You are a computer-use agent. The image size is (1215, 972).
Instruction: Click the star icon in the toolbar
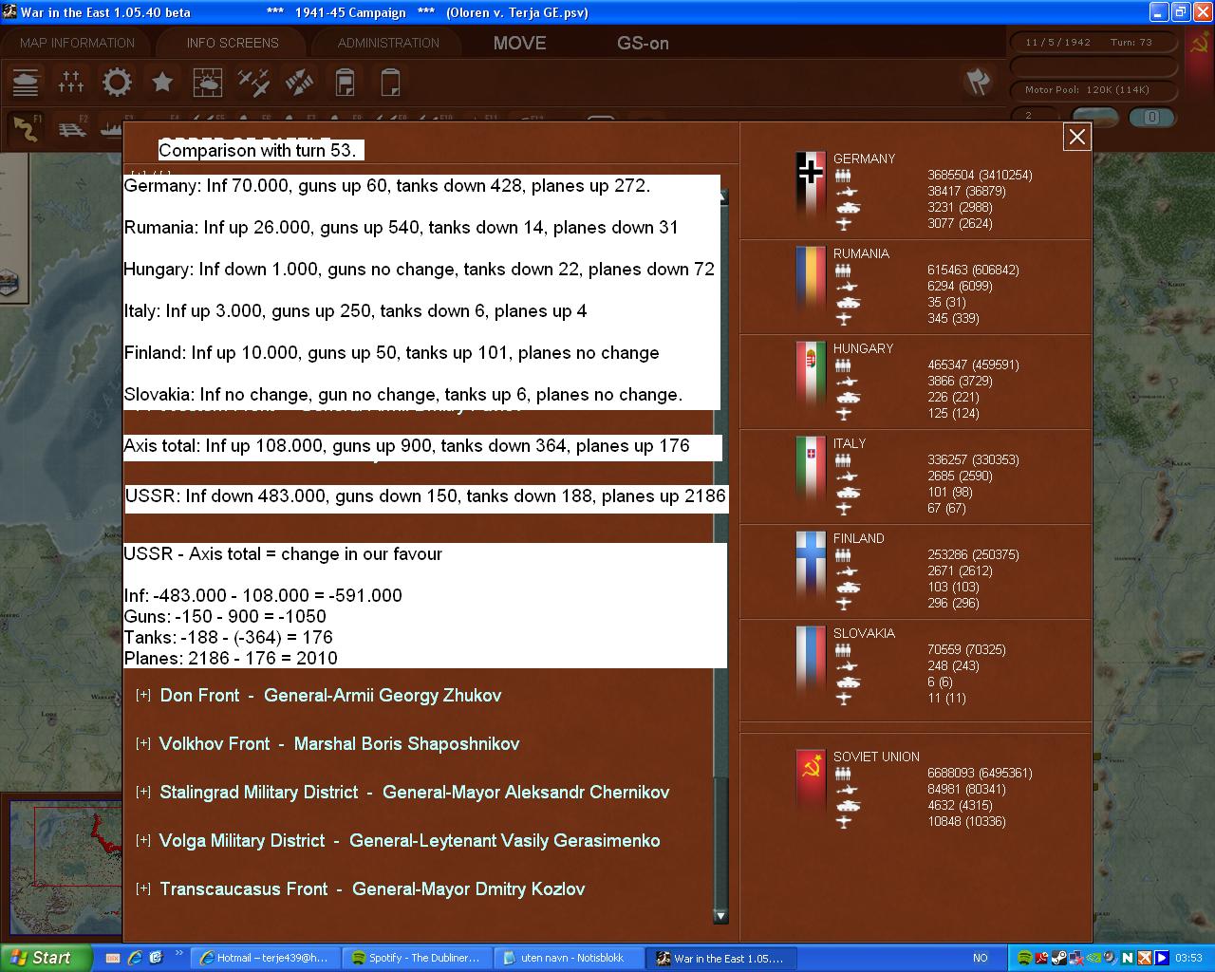(x=162, y=83)
